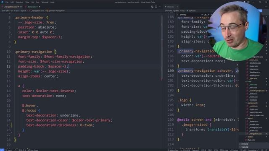Click the open changes icon in editor toolbar
Viewport: 269px width, 151px height.
[152, 7]
